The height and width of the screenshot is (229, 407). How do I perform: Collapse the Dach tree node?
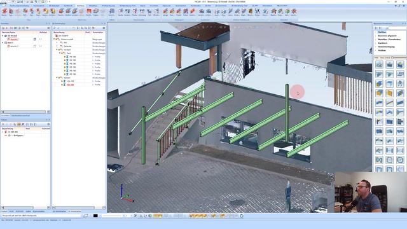[x=60, y=53]
